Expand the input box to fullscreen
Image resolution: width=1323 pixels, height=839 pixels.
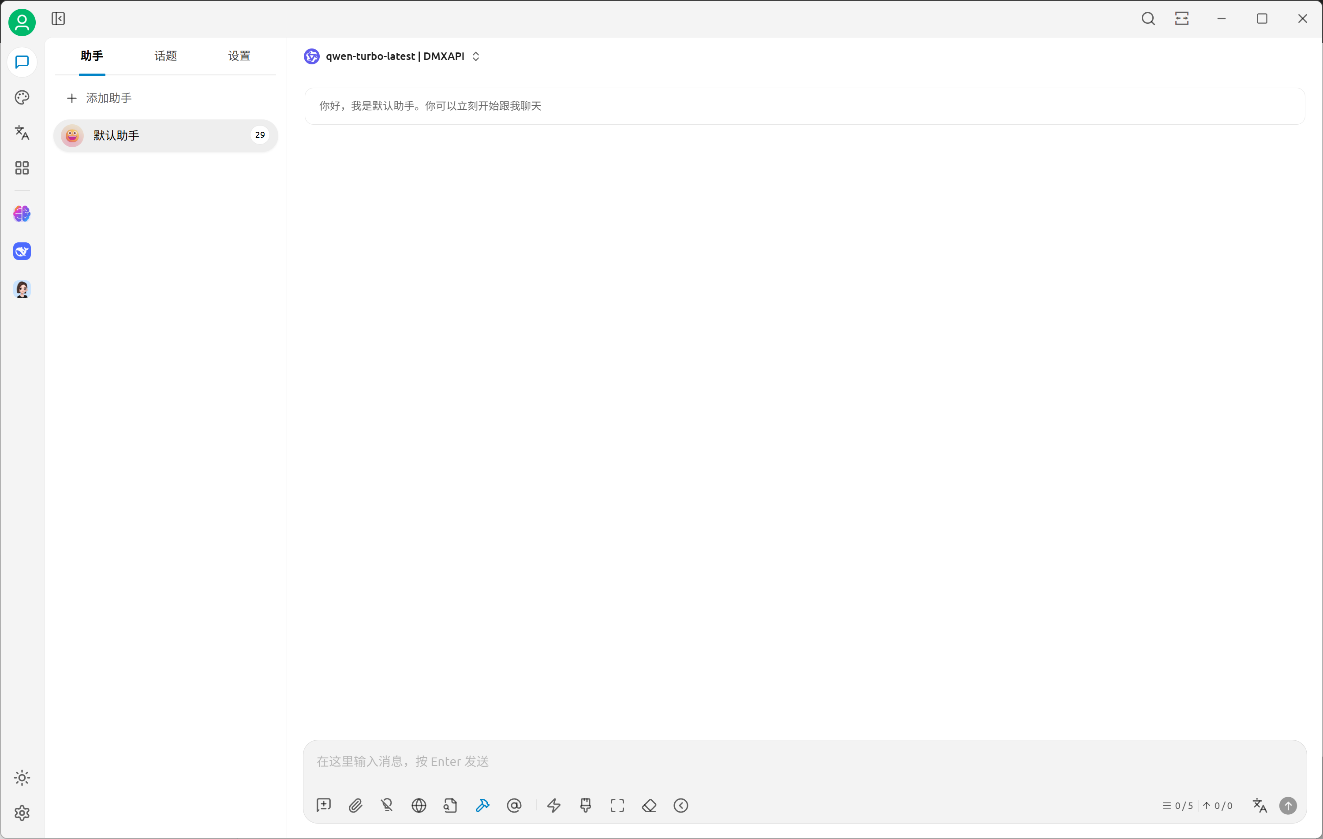tap(617, 806)
